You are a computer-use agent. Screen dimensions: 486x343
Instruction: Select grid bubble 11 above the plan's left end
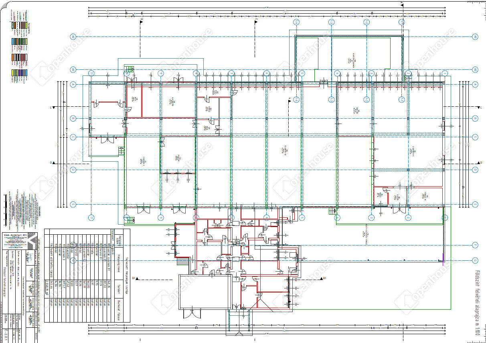(91, 73)
